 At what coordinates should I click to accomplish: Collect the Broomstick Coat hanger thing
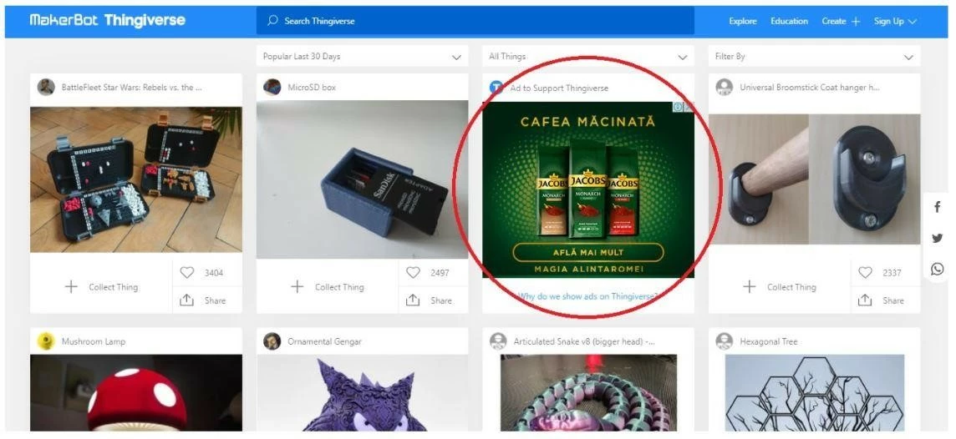coord(779,287)
